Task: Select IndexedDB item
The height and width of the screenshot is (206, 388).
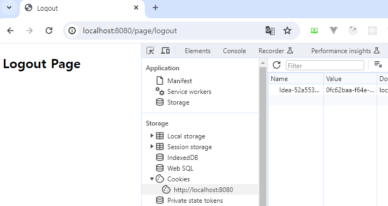Action: click(x=182, y=157)
